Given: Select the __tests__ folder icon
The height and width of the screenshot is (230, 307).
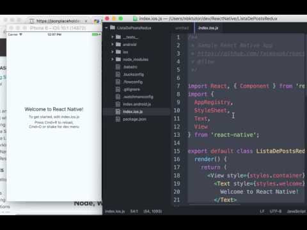Looking at the screenshot, I should pyautogui.click(x=118, y=37).
